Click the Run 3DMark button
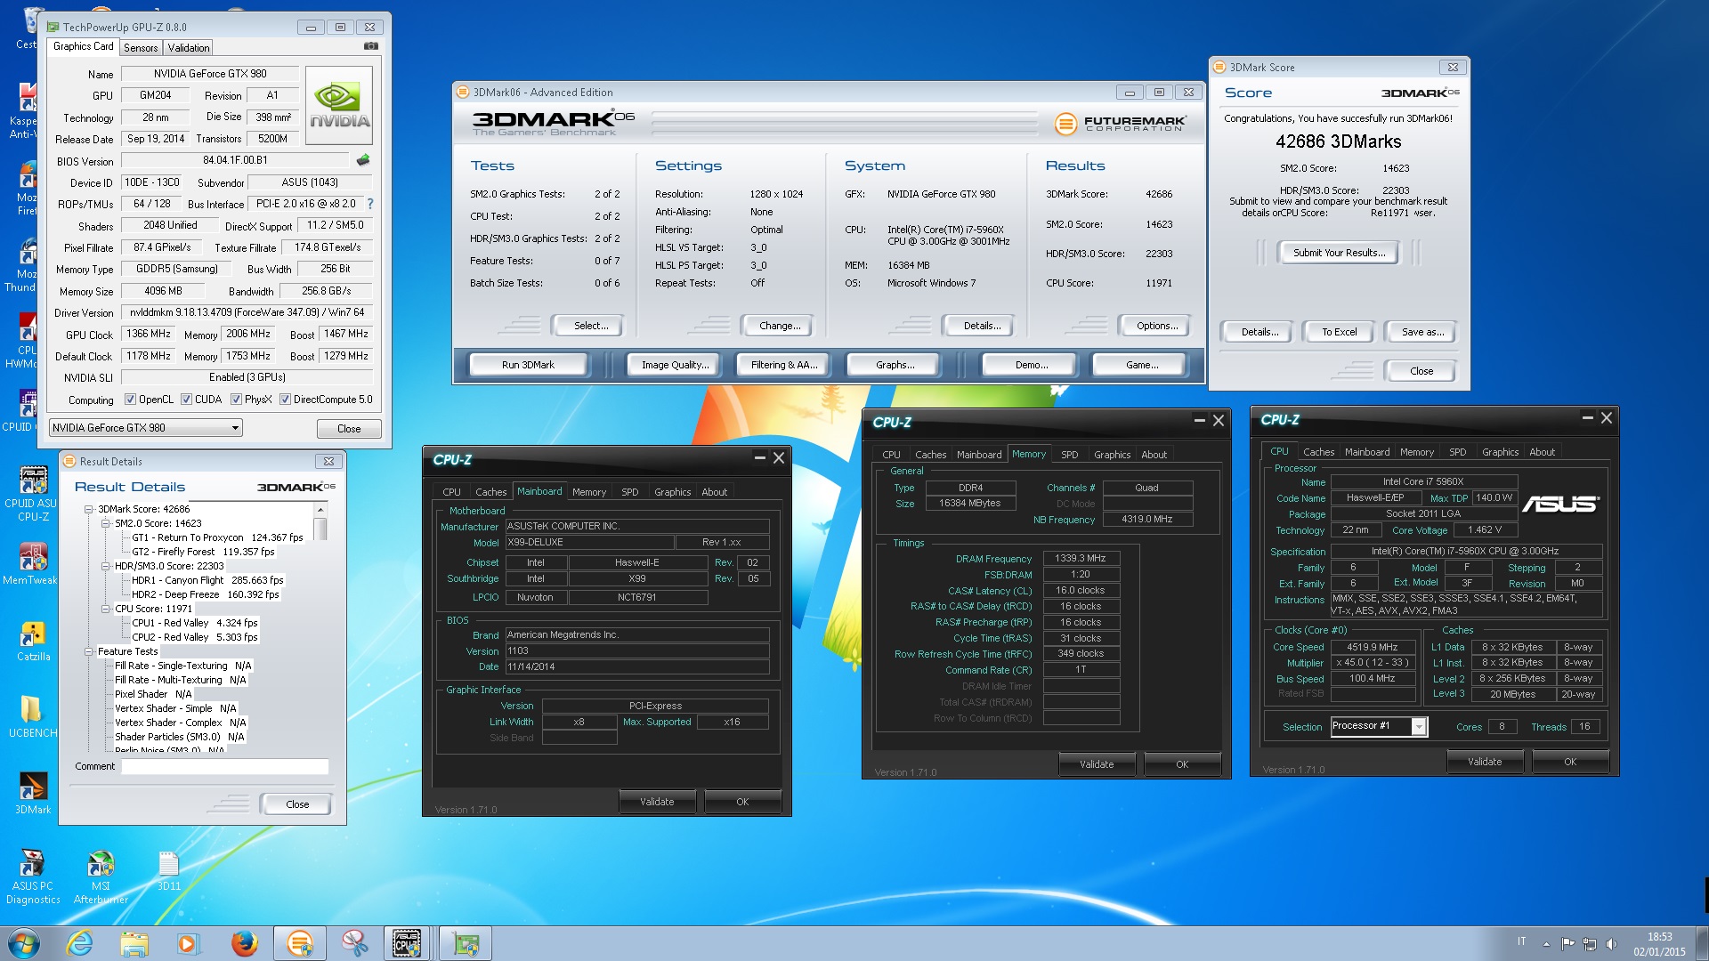This screenshot has height=961, width=1709. point(528,365)
